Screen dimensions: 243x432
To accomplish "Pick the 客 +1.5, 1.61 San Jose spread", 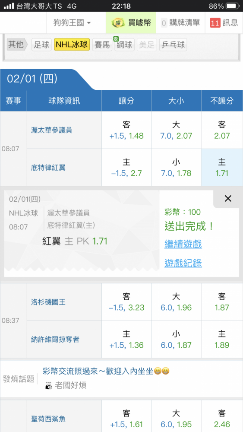I will pyautogui.click(x=126, y=419).
